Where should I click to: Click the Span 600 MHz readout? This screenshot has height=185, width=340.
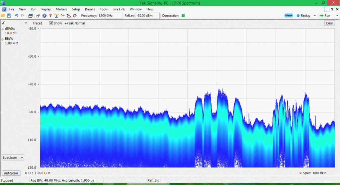314,173
